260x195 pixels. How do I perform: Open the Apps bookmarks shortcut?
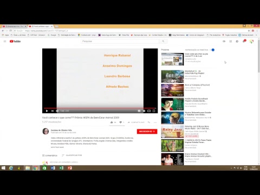point(5,35)
